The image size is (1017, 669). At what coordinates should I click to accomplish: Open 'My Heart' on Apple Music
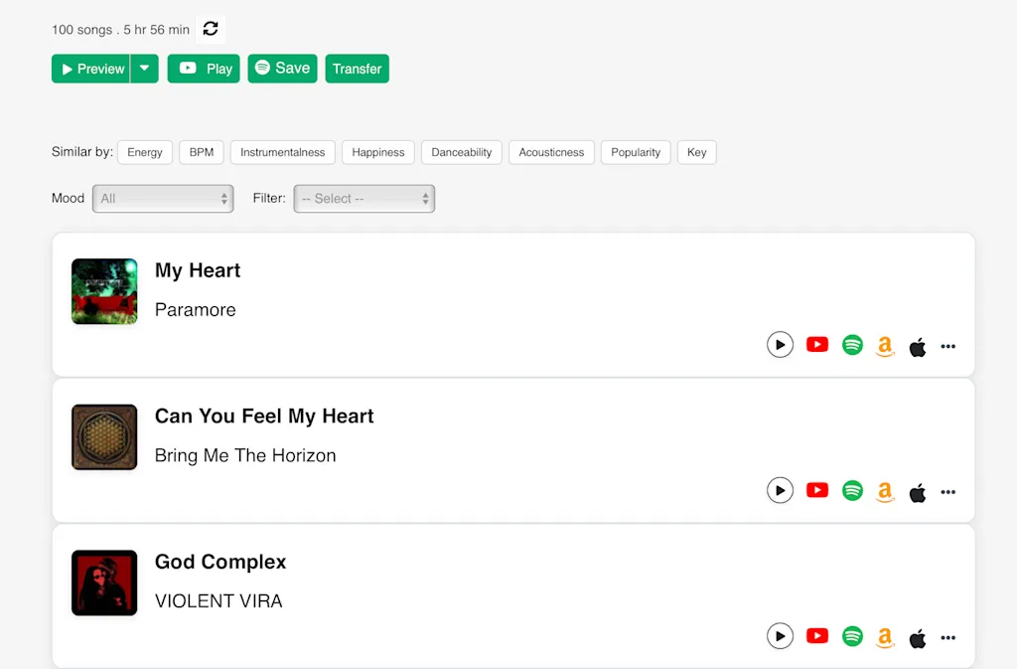[x=917, y=347]
